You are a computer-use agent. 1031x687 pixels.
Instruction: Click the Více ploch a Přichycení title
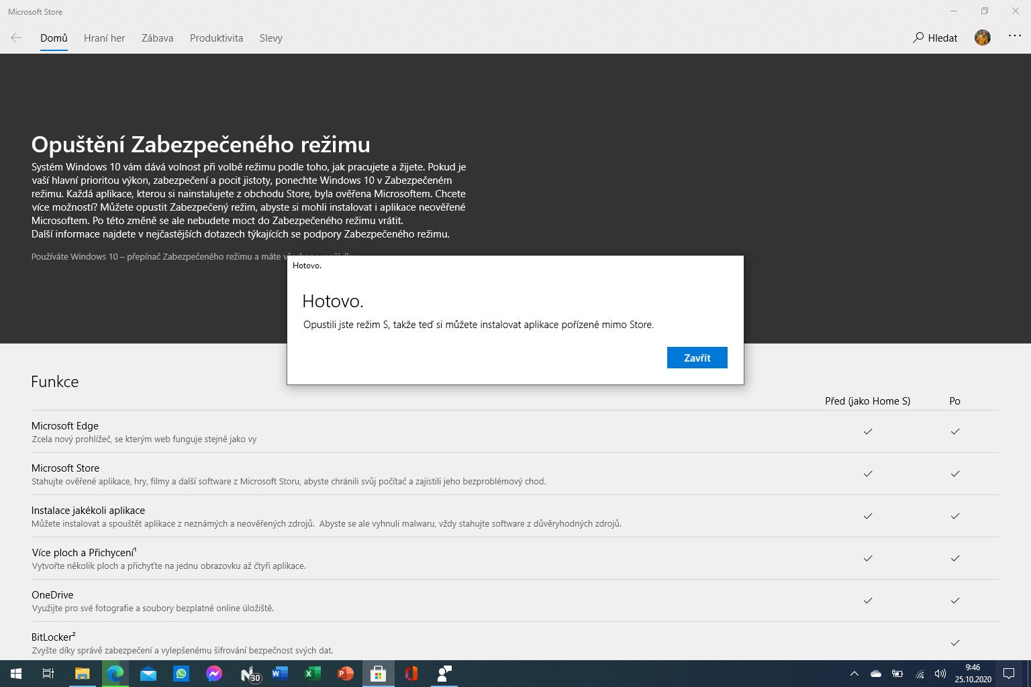coord(84,553)
